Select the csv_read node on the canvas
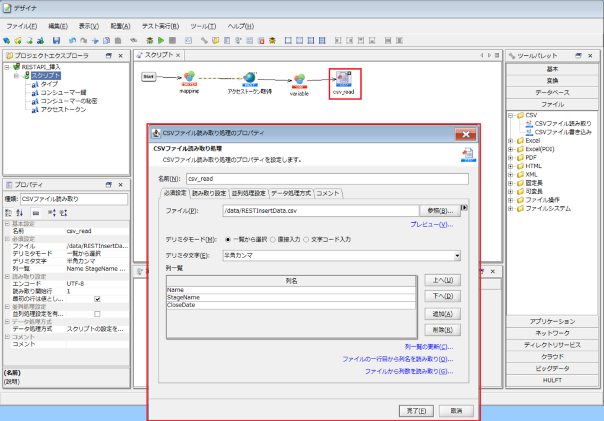Viewport: 604px width, 421px height. [344, 83]
